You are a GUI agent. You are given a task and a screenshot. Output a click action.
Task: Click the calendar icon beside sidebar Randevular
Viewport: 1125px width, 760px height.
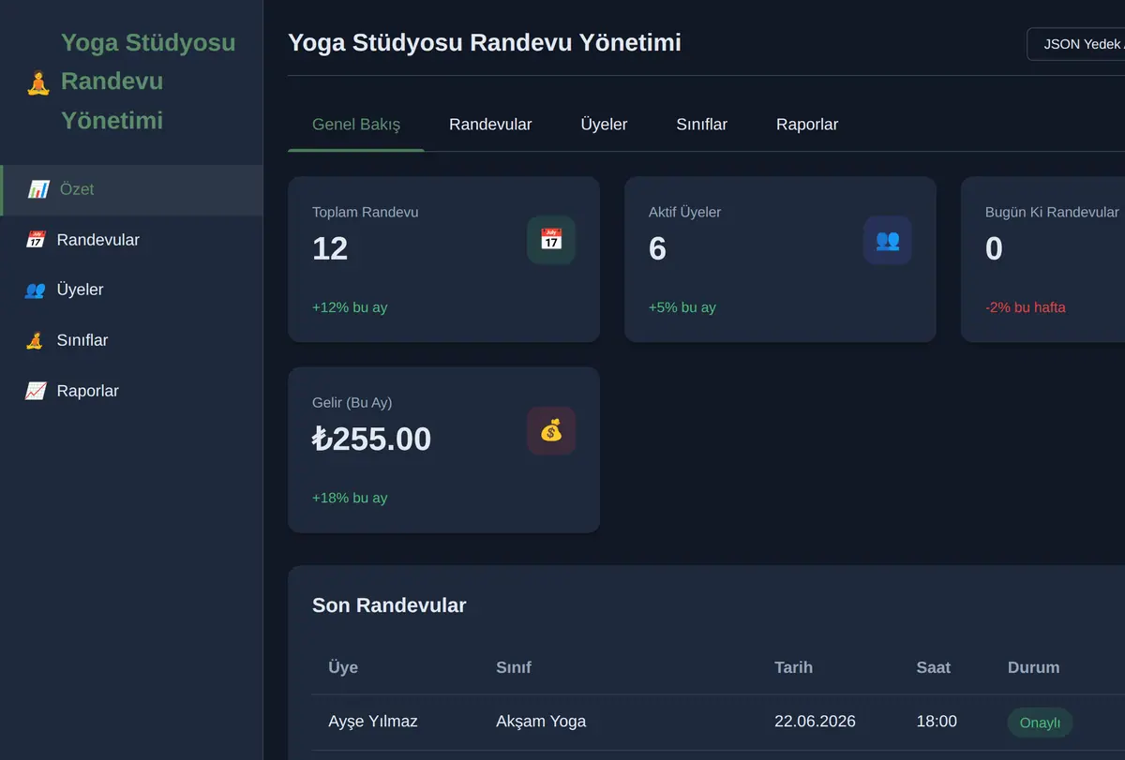pyautogui.click(x=35, y=240)
